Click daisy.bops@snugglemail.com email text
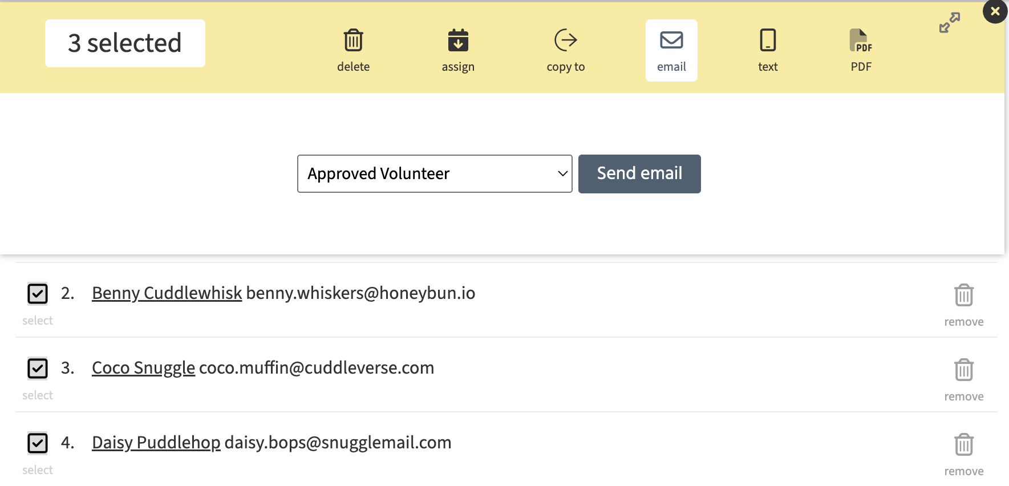The image size is (1009, 486). (338, 443)
